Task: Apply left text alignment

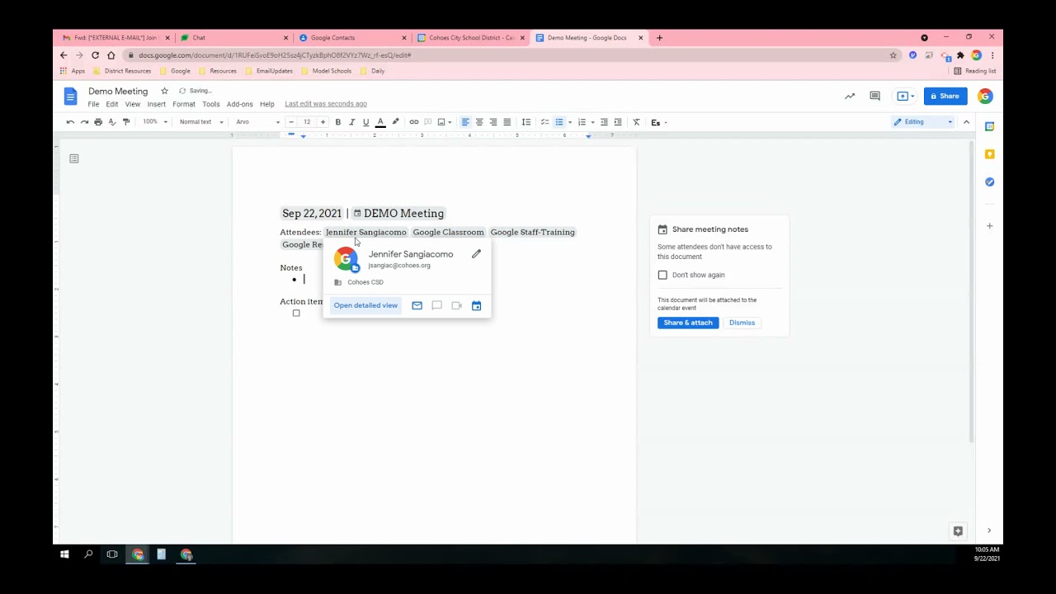Action: (x=465, y=122)
